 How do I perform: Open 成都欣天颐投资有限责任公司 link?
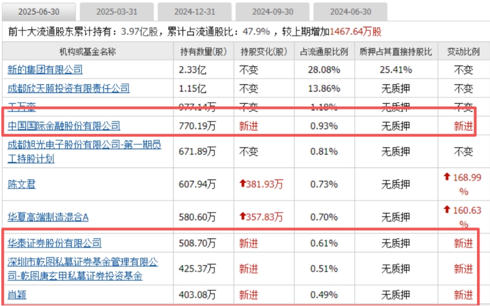point(68,88)
